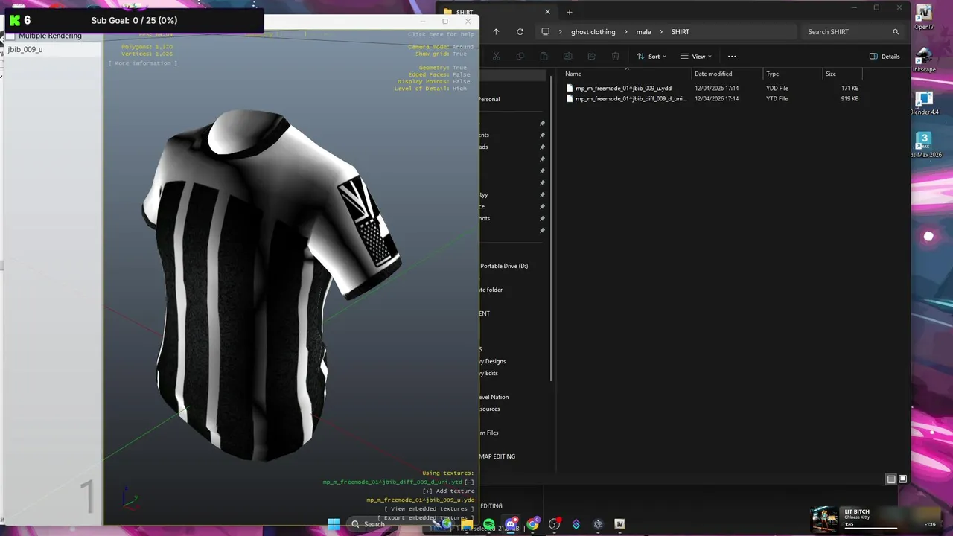Viewport: 953px width, 536px height.
Task: Switch to details list view icon
Action: click(x=891, y=479)
